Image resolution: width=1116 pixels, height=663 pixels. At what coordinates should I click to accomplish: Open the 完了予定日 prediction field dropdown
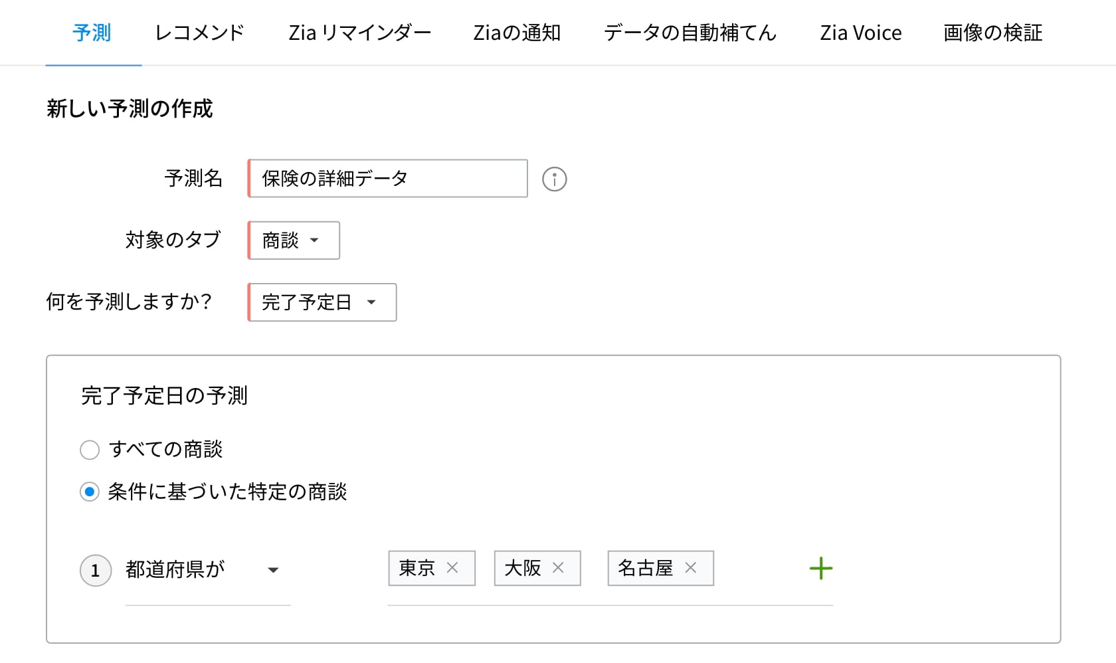tap(322, 302)
